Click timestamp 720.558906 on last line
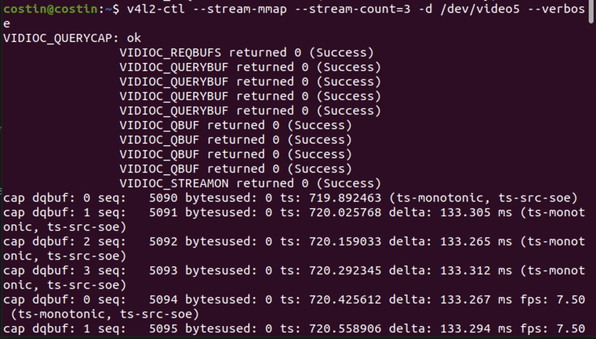Image resolution: width=596 pixels, height=339 pixels. (x=345, y=329)
